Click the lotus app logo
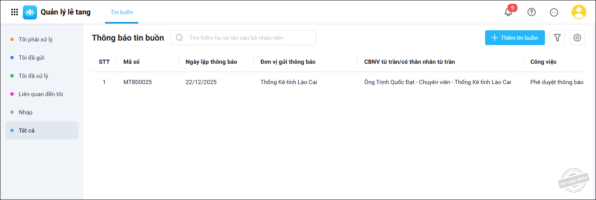The height and width of the screenshot is (200, 596). point(30,12)
